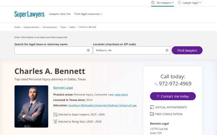217x135 pixels.
Task: Clear the Ashburn, VA location field
Action: pos(167,50)
